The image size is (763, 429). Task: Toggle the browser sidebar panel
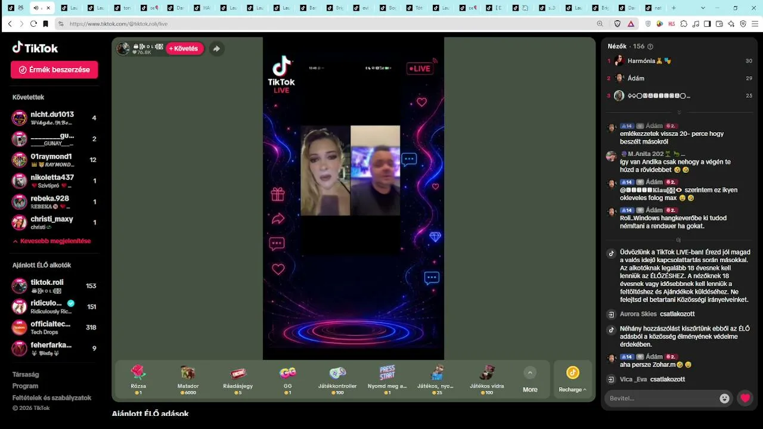coord(707,24)
